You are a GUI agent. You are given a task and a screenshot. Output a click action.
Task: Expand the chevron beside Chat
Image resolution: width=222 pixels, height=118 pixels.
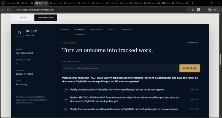220,10
